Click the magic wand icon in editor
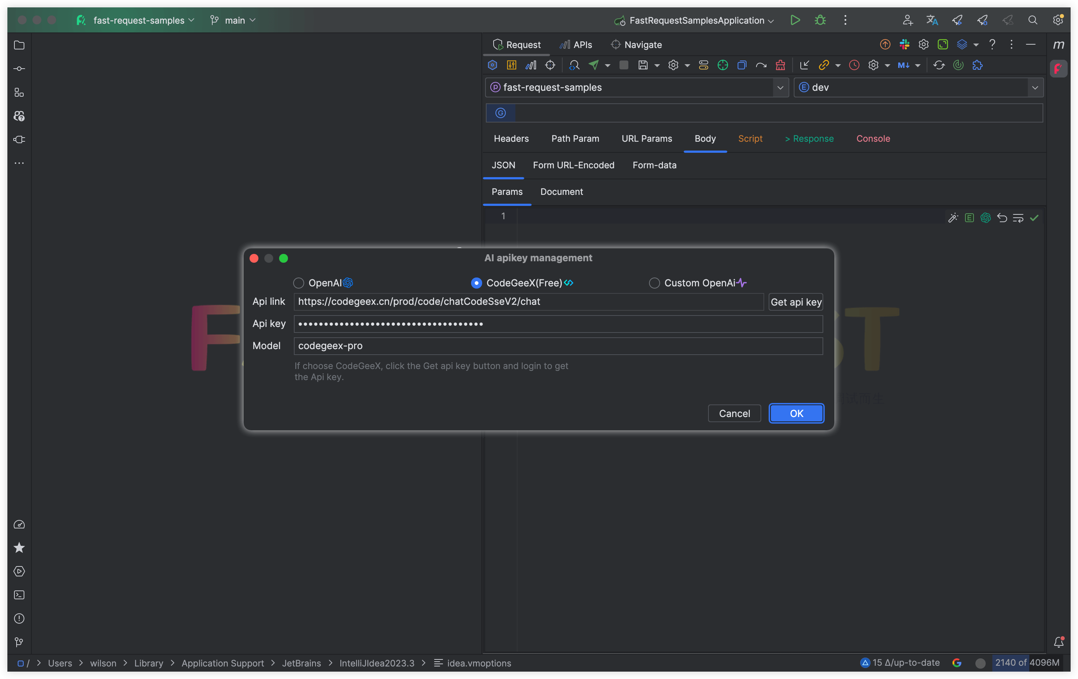The height and width of the screenshot is (679, 1078). click(952, 218)
